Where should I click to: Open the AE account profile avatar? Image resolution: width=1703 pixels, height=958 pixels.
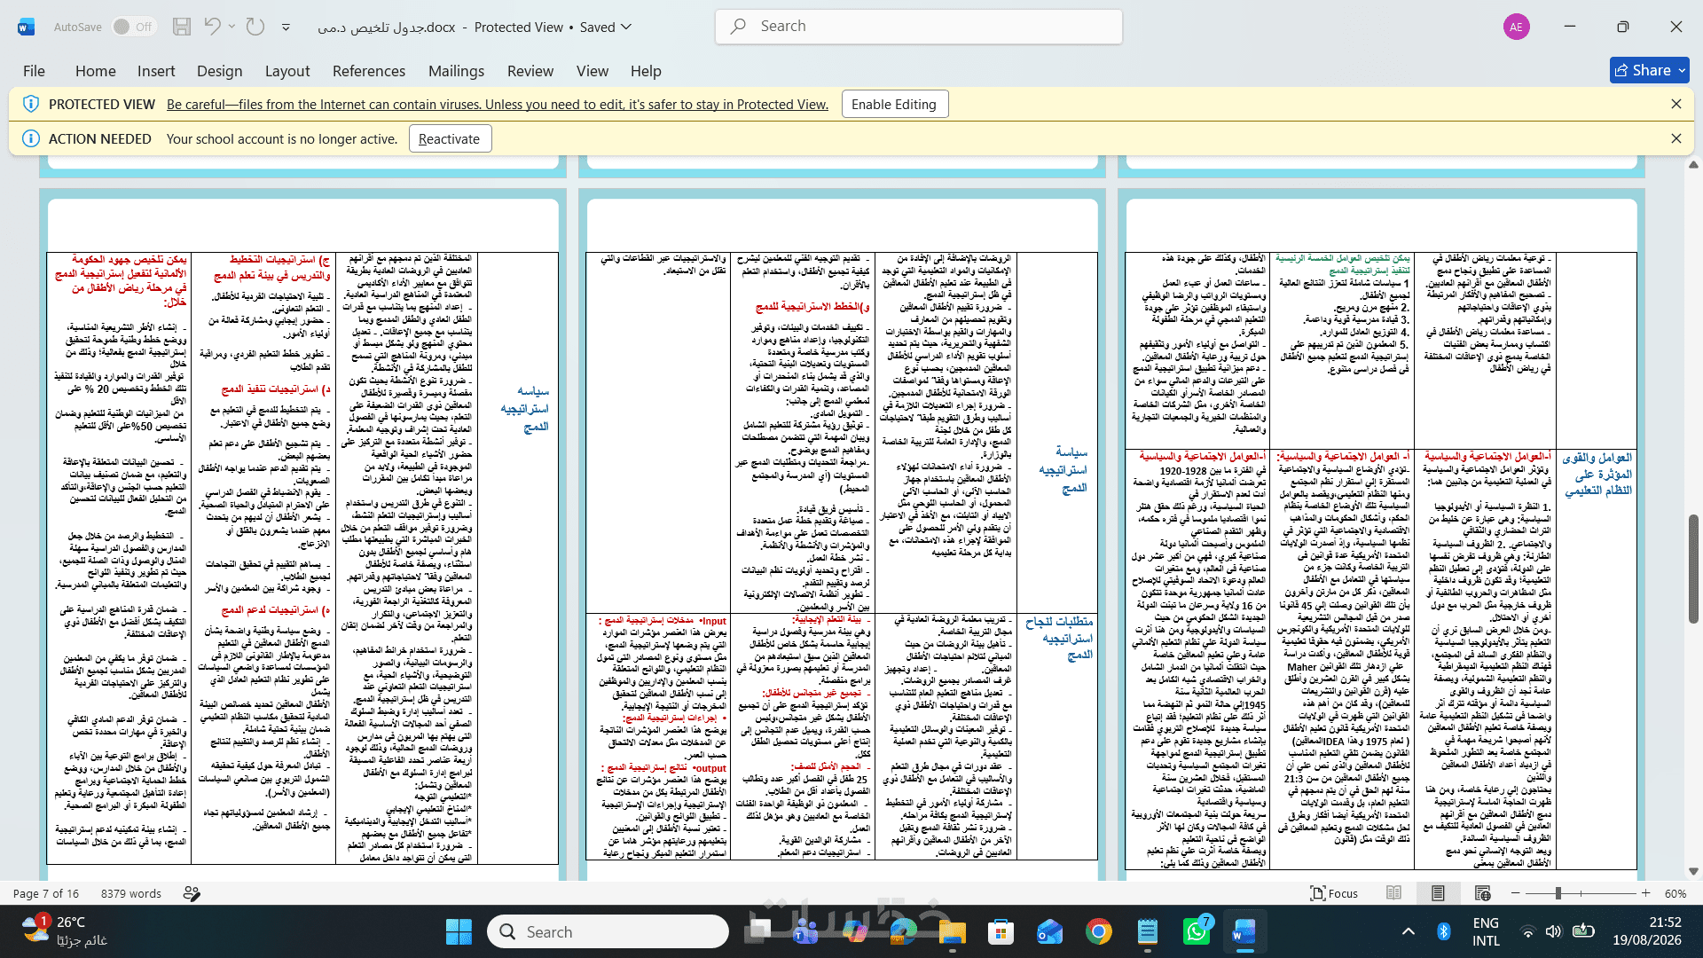tap(1517, 27)
